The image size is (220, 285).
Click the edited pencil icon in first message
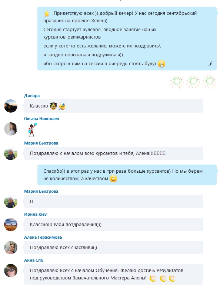(x=210, y=64)
